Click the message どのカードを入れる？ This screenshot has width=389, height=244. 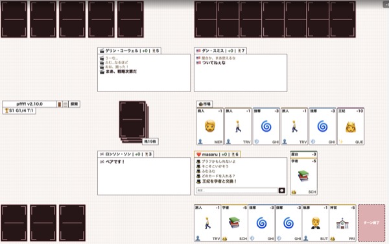(218, 177)
